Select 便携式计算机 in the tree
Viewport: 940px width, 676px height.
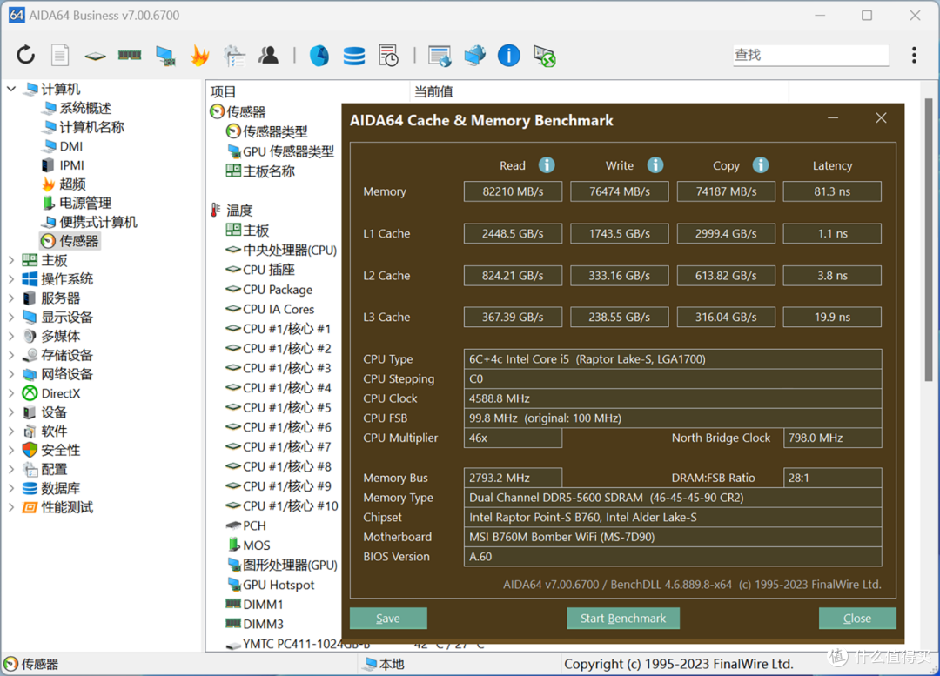coord(98,223)
